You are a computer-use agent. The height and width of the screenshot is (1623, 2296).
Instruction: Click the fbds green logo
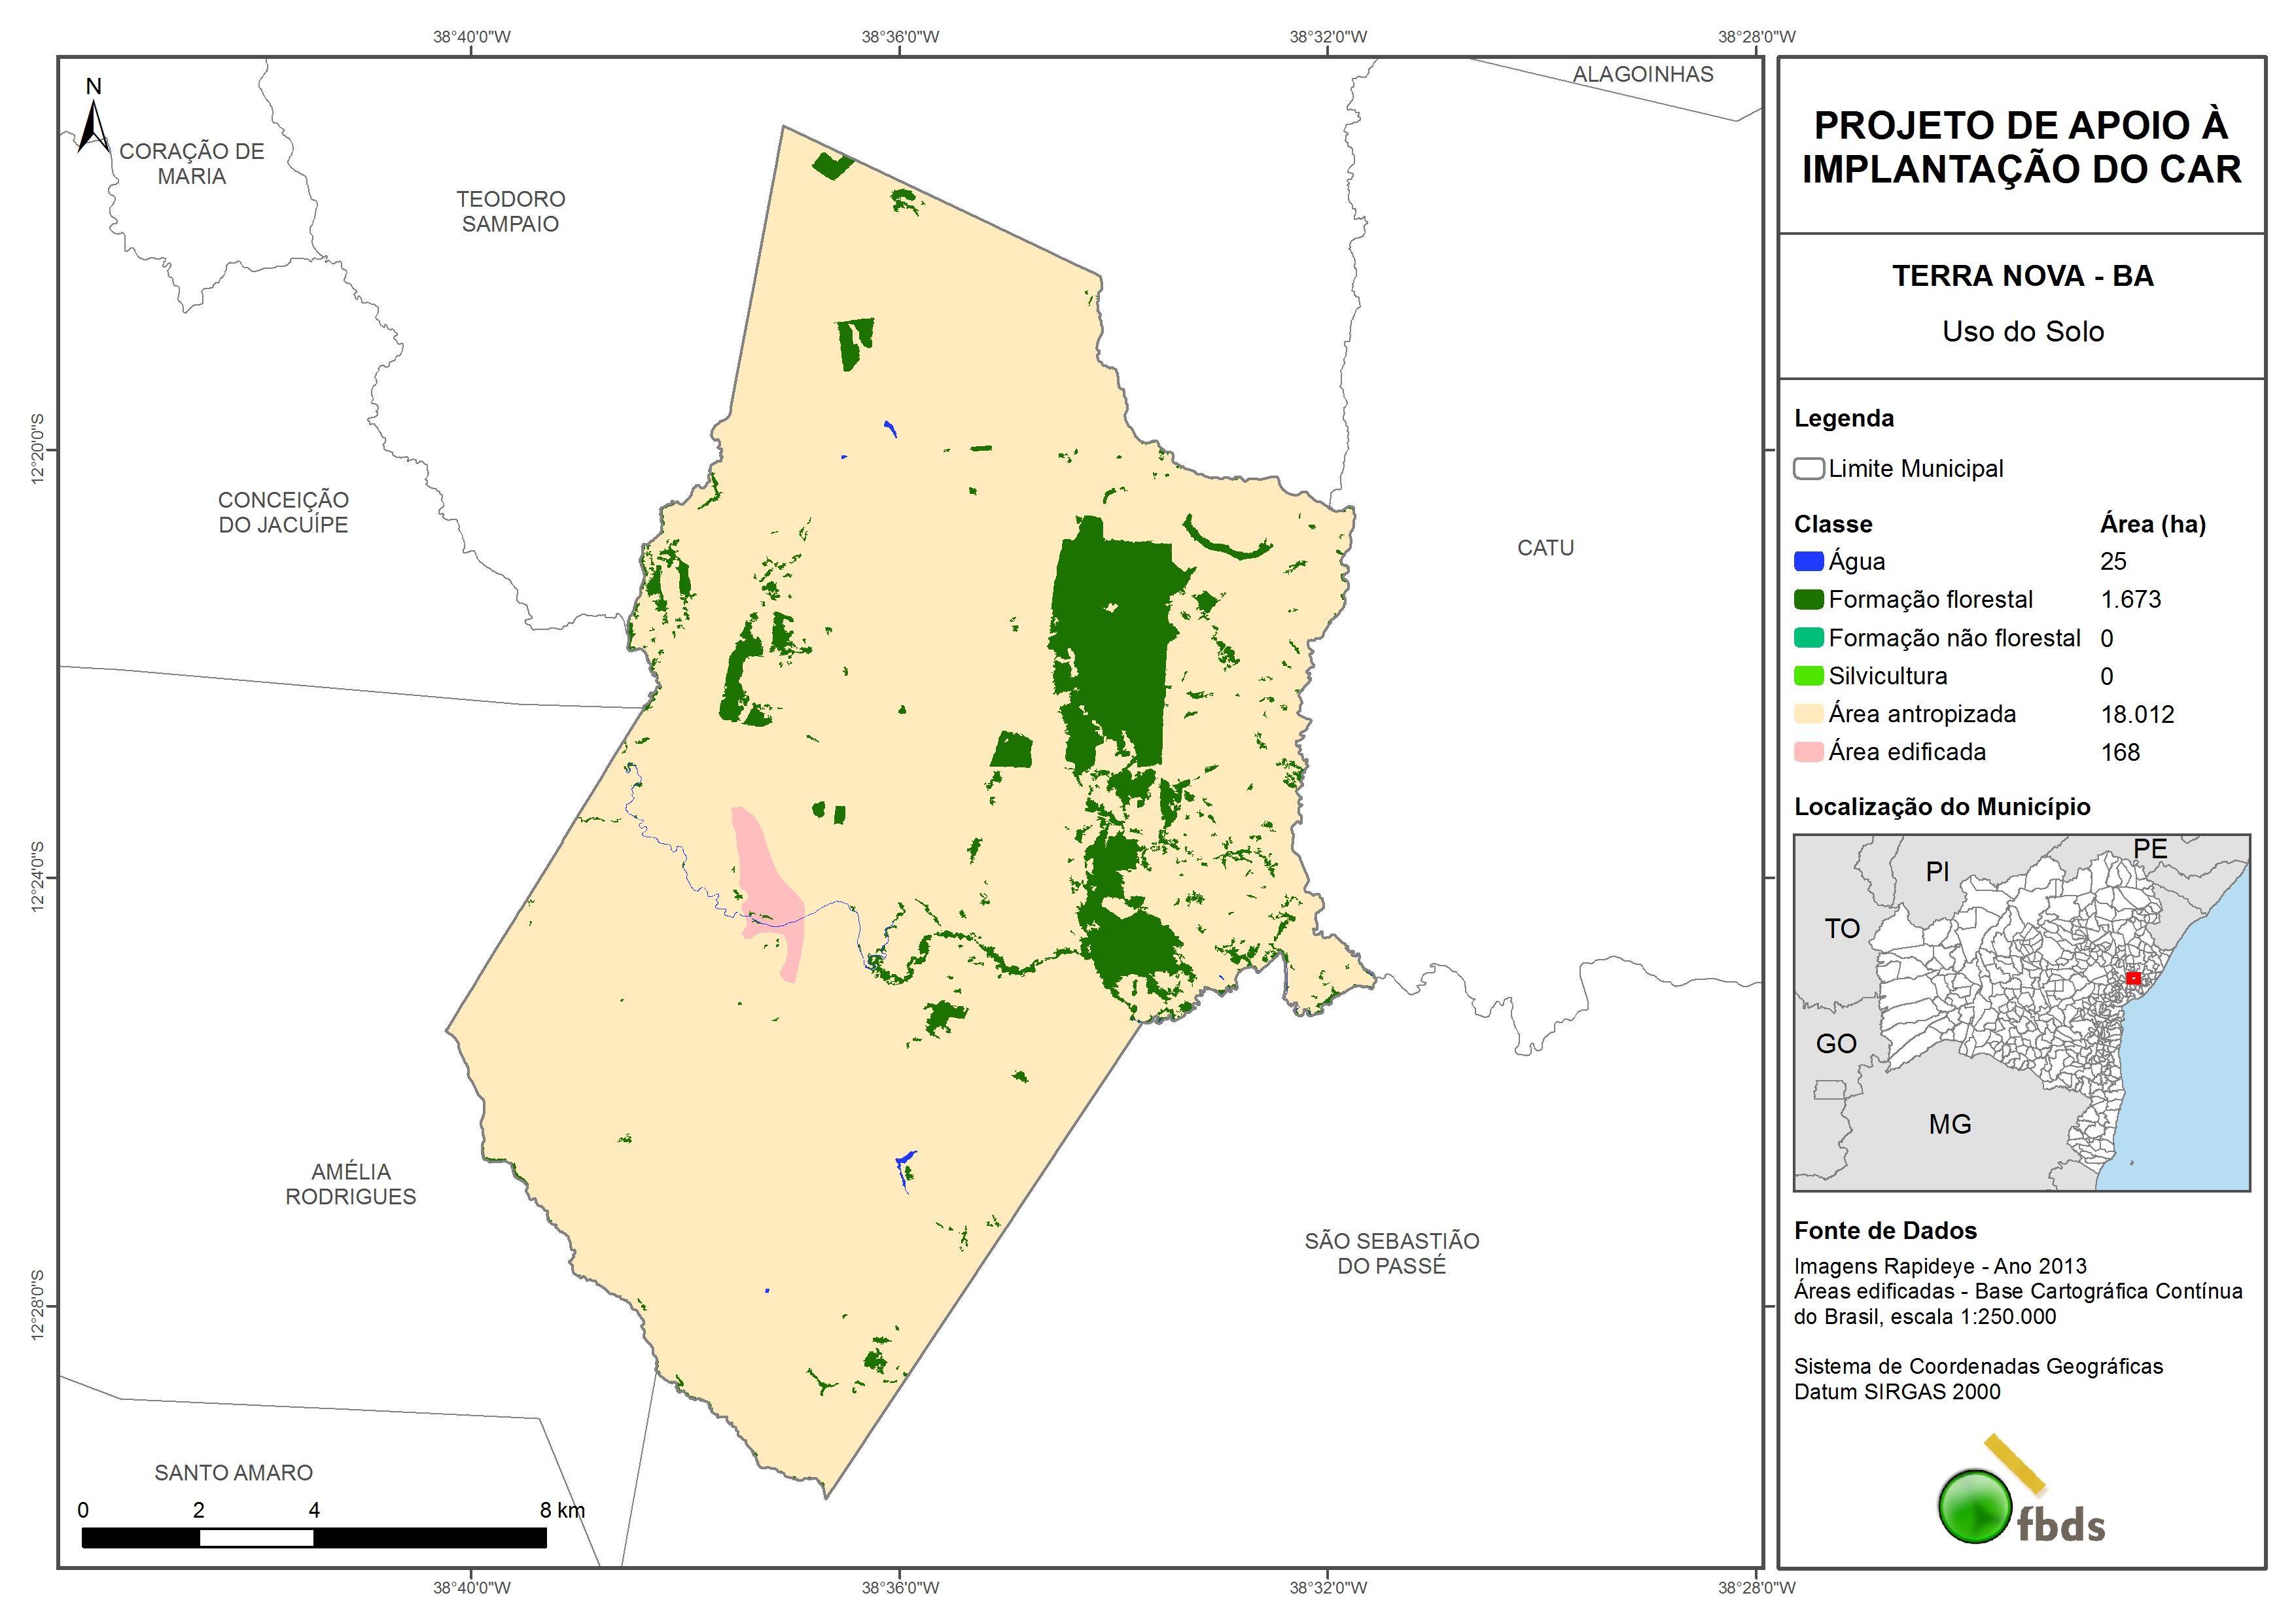click(x=1975, y=1506)
